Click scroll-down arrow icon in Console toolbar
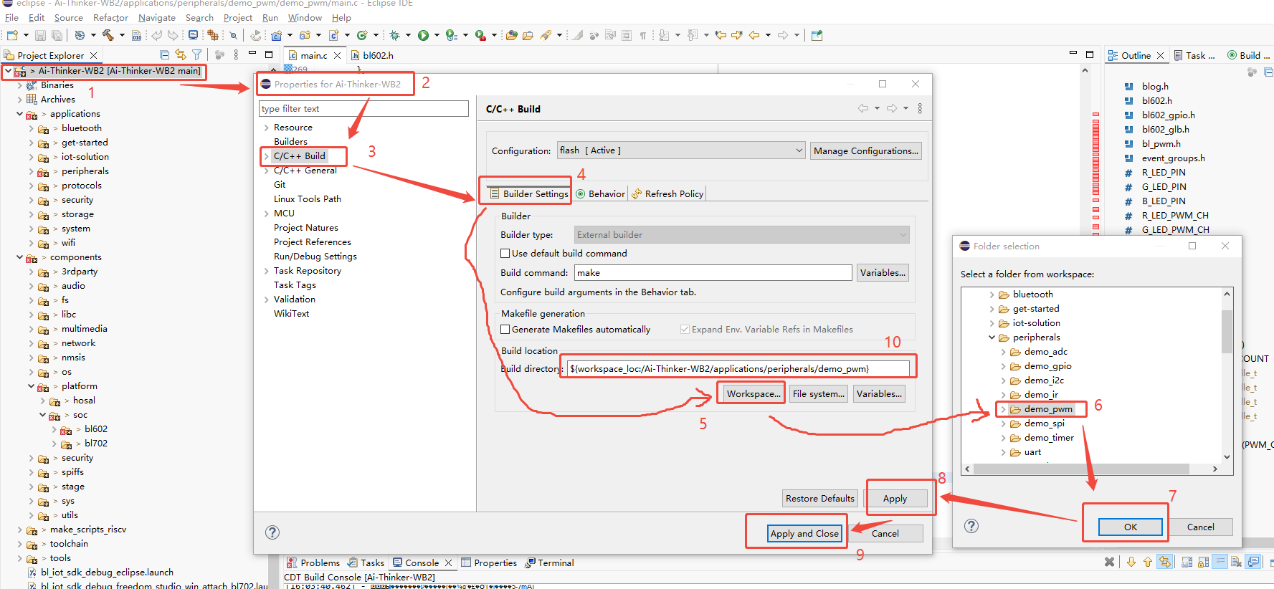Image resolution: width=1274 pixels, height=589 pixels. (x=1131, y=562)
